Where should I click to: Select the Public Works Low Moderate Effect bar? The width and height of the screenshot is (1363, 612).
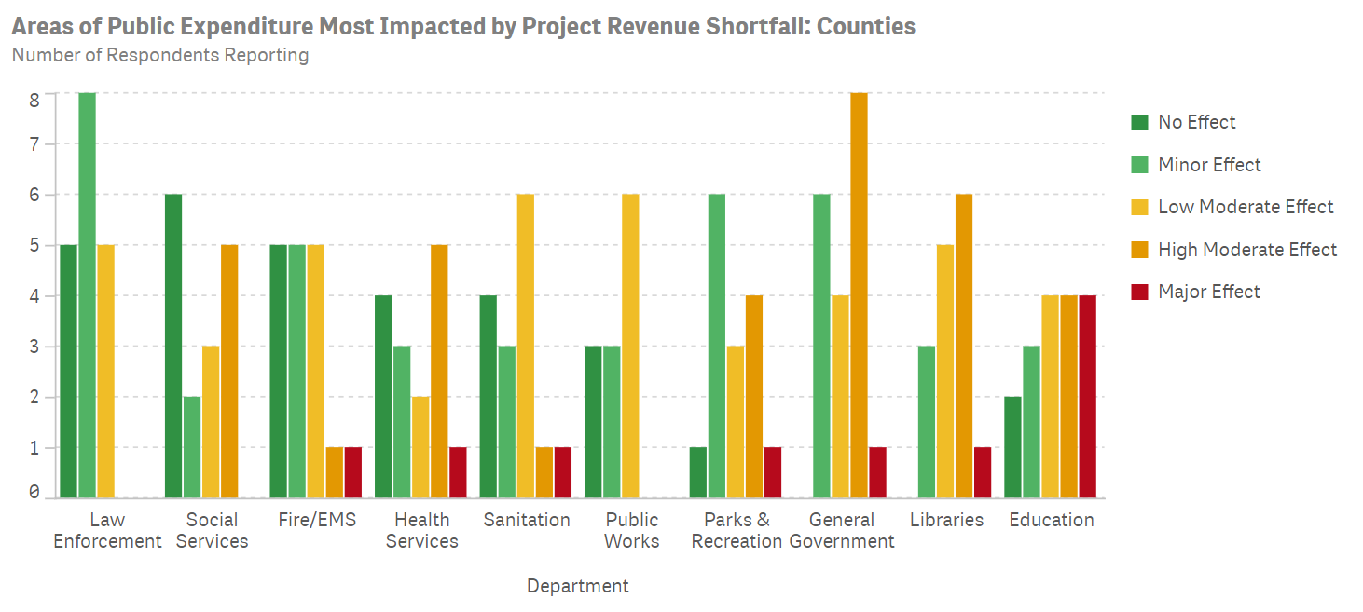click(631, 346)
